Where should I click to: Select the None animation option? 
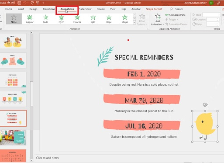coord(14,19)
